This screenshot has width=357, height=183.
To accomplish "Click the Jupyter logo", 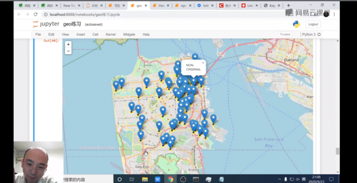I will 46,24.
